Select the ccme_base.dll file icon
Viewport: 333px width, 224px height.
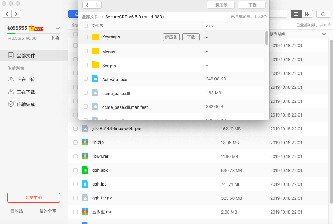pos(95,93)
